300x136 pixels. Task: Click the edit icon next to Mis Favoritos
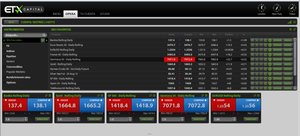[43, 40]
